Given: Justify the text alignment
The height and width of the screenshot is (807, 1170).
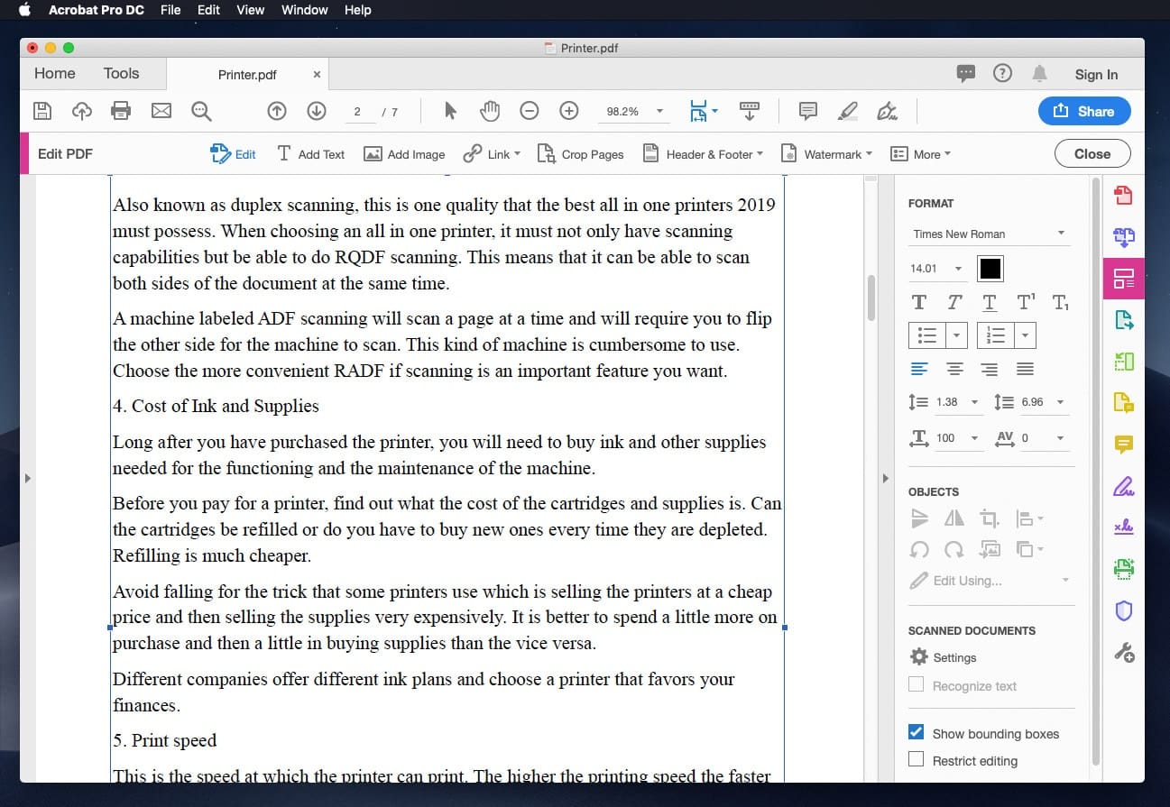Looking at the screenshot, I should pos(1025,369).
